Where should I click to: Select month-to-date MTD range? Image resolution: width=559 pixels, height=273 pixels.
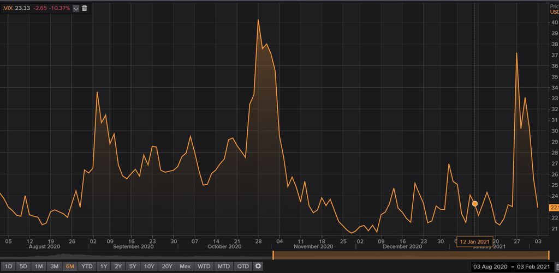pyautogui.click(x=224, y=266)
